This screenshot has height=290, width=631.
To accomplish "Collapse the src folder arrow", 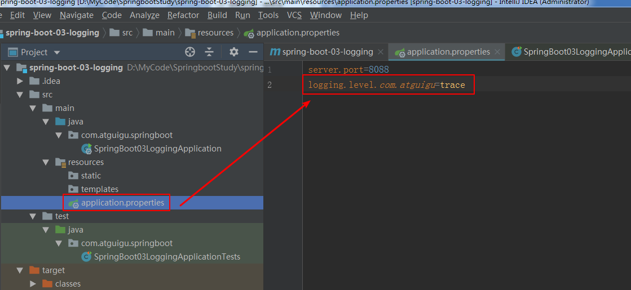I will click(x=20, y=95).
